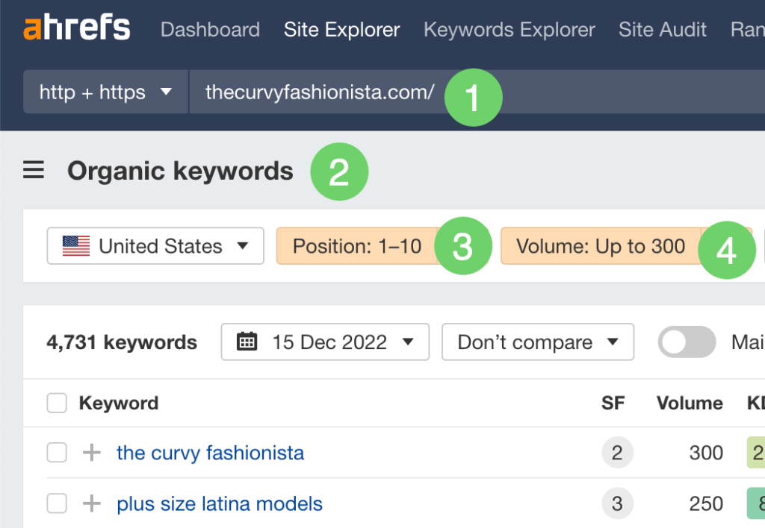Click the Ahrefs logo
The width and height of the screenshot is (765, 528).
point(75,28)
